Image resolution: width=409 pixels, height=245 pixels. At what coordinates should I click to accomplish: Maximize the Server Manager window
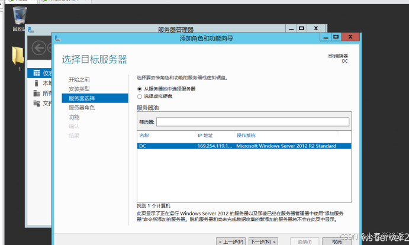[x=301, y=28]
